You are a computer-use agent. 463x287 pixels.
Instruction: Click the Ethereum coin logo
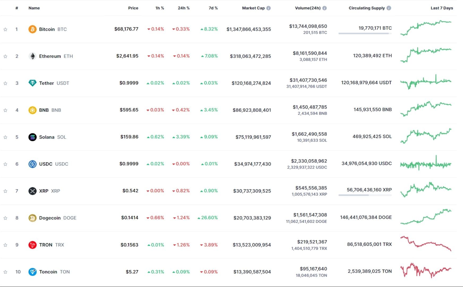(32, 56)
